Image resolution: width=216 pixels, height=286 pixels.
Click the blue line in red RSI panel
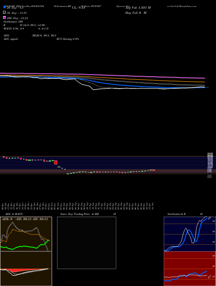pos(185,276)
